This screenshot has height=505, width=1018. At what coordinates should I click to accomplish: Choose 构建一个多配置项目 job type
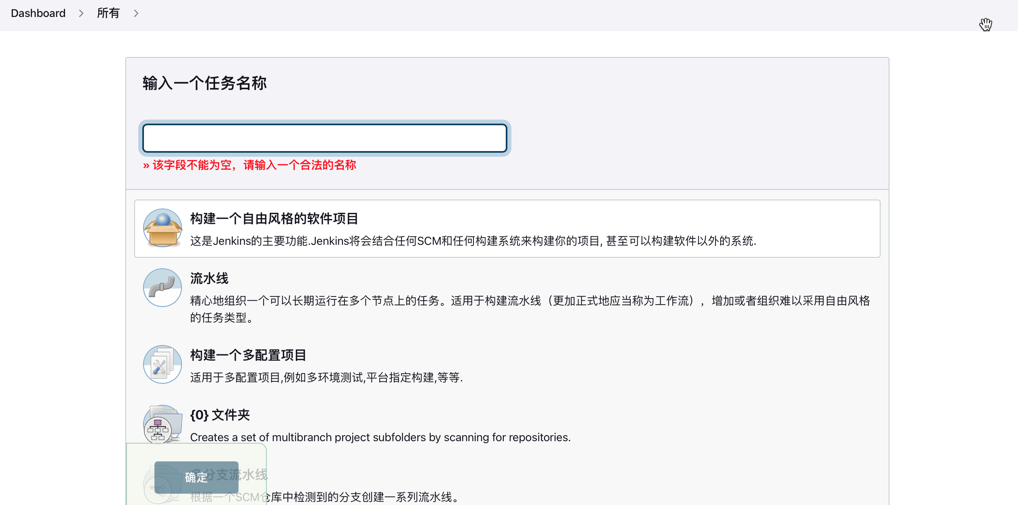[248, 355]
